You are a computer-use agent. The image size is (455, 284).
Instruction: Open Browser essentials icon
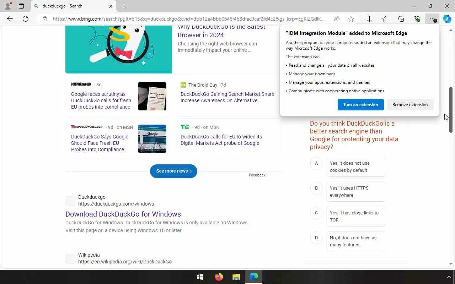click(417, 19)
